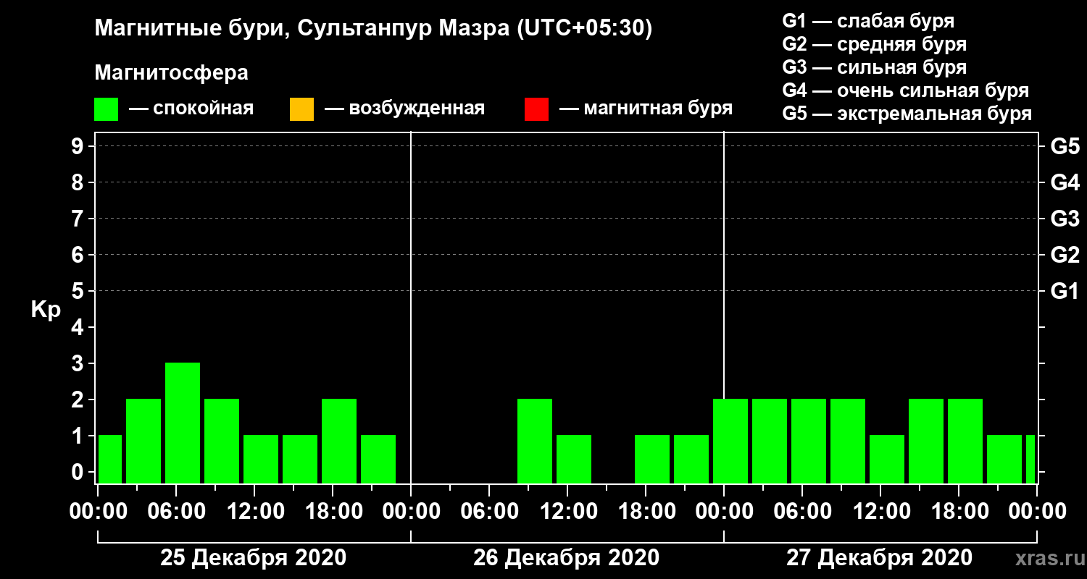Click the "Магнитосфера" legend heading

pyautogui.click(x=171, y=73)
